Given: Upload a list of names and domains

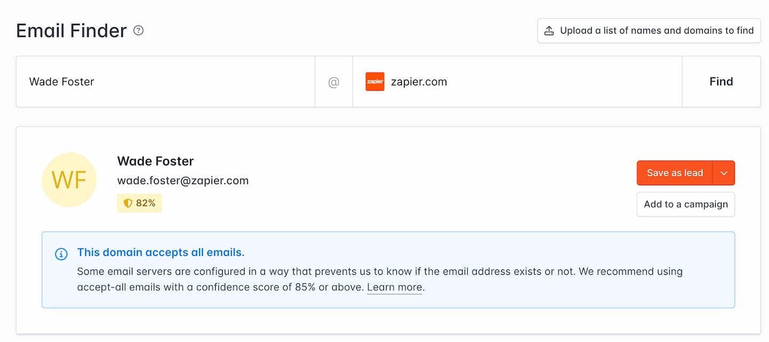Looking at the screenshot, I should coord(649,30).
